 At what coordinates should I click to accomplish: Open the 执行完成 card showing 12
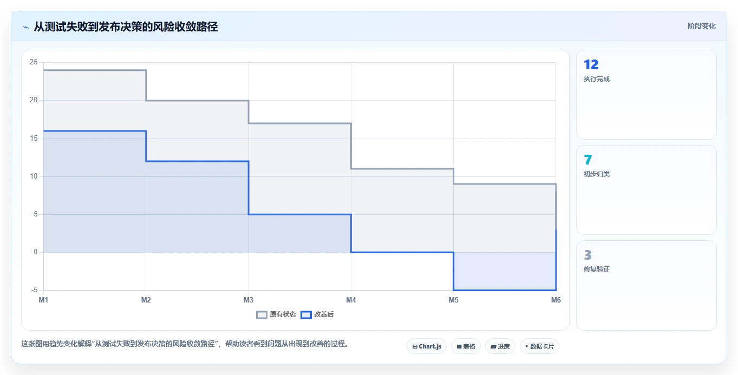[x=646, y=95]
